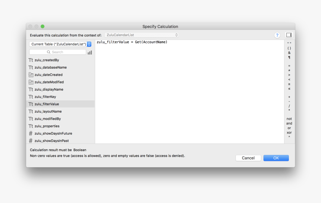Insert ampersand concatenation operator
321x203 pixels.
289,53
